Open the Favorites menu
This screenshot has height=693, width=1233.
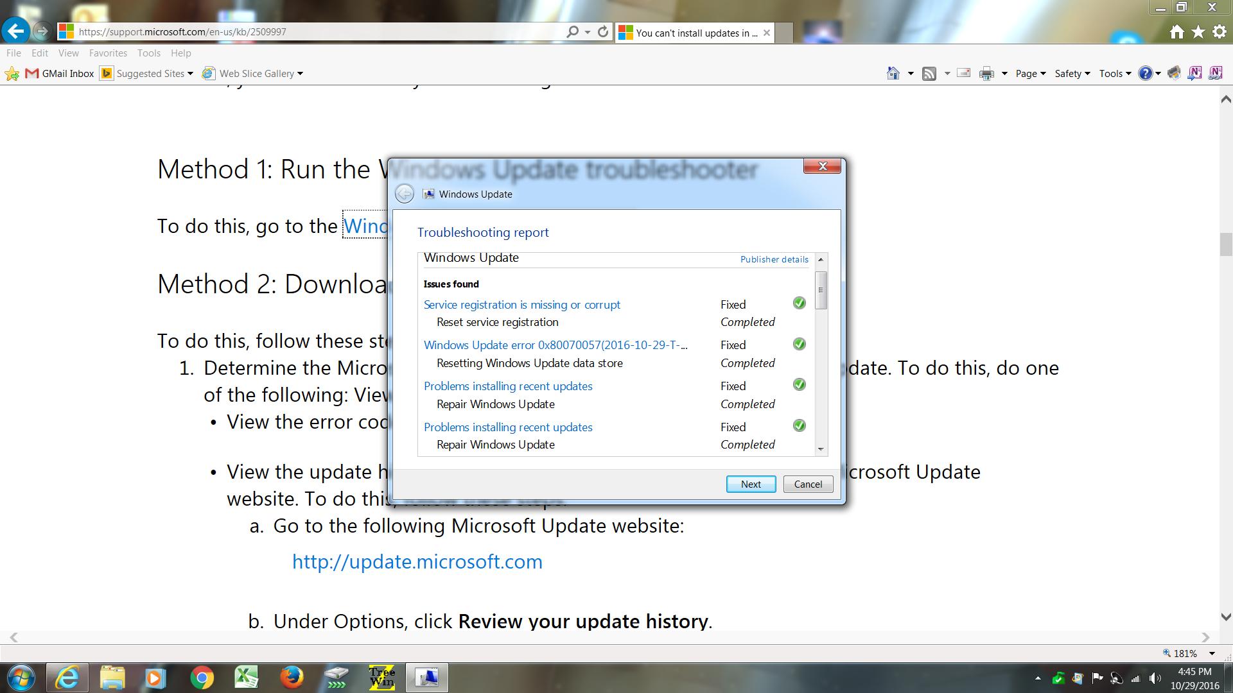point(108,53)
